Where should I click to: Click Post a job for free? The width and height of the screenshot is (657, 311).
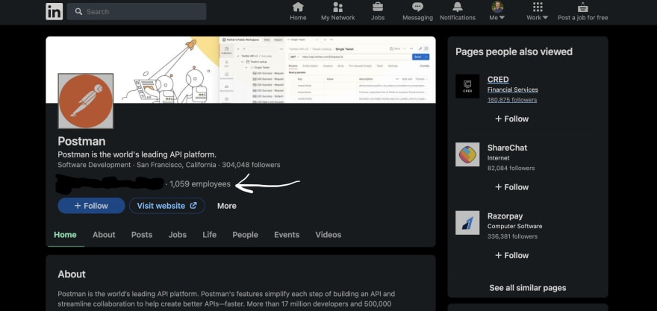coord(582,11)
